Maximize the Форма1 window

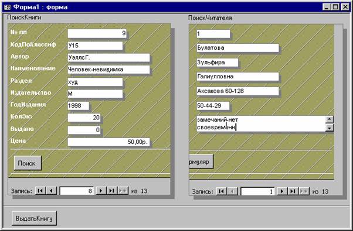[335, 7]
